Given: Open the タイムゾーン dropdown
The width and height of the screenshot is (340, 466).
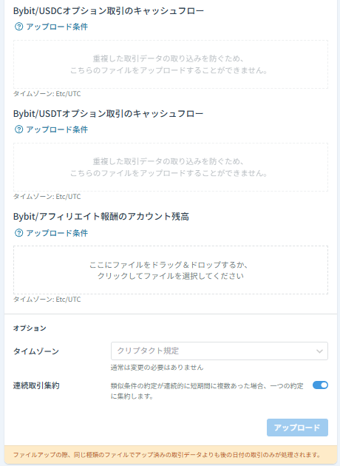Looking at the screenshot, I should (220, 351).
